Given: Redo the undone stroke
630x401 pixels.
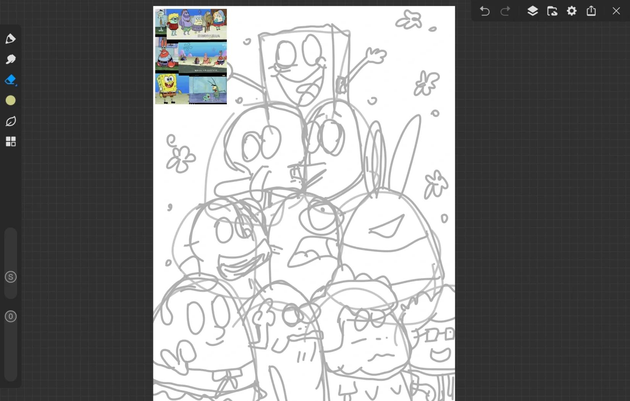Looking at the screenshot, I should tap(505, 11).
